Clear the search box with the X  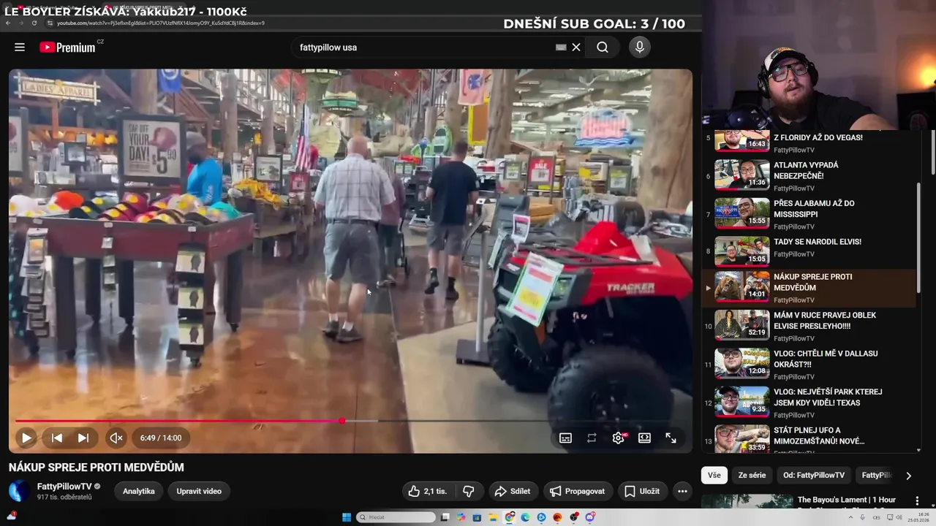click(576, 47)
